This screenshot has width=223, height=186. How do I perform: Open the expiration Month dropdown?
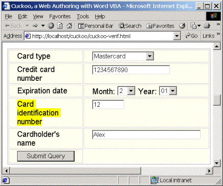[x=126, y=91]
